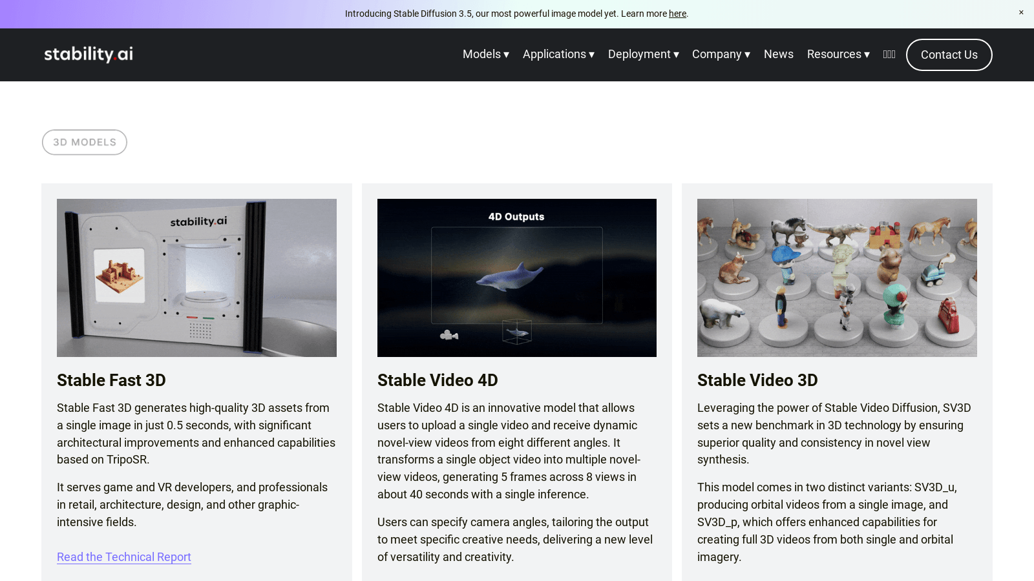Click the Contact Us button

(x=949, y=55)
